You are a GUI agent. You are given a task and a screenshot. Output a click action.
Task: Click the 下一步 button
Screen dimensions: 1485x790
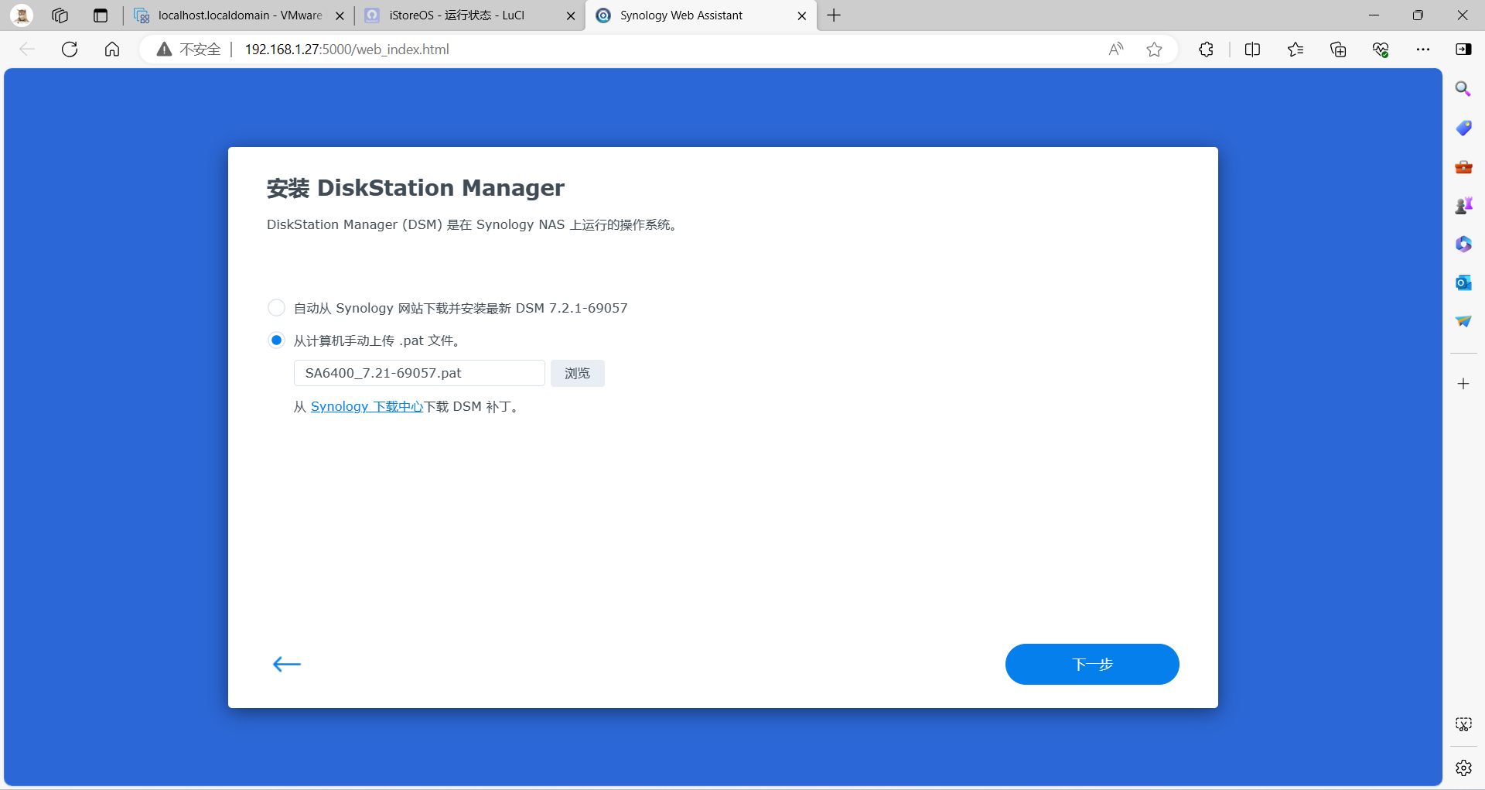point(1091,664)
